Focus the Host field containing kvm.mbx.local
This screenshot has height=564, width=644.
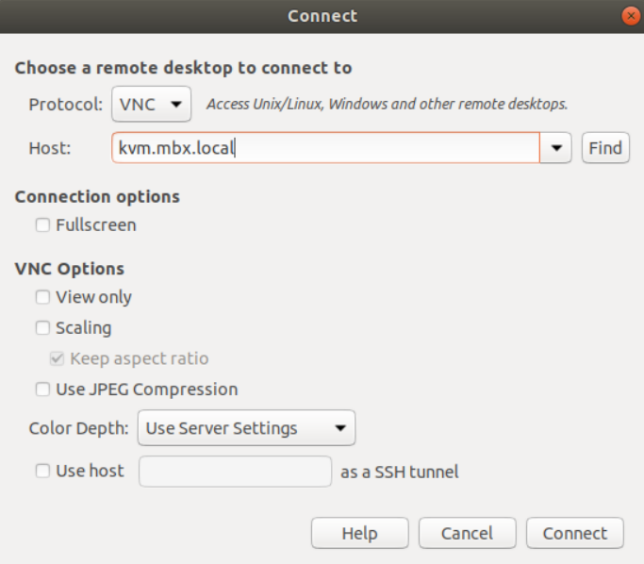[x=325, y=148]
